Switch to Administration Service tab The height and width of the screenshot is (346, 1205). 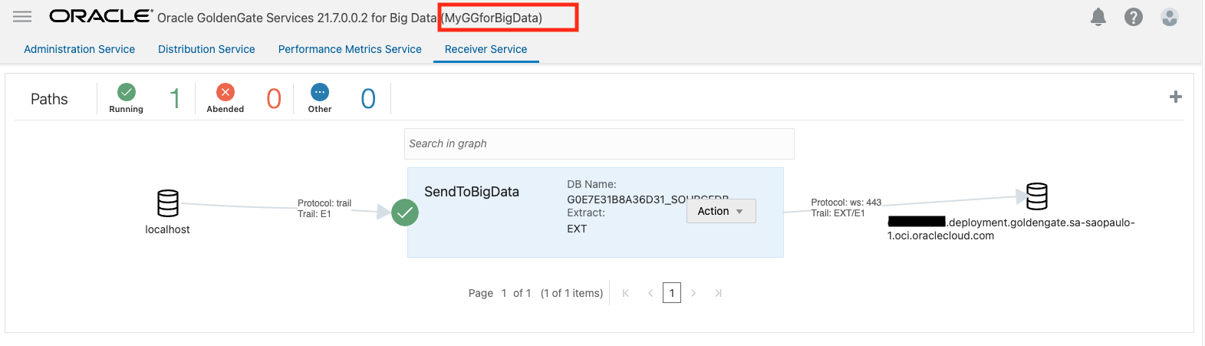tap(80, 49)
